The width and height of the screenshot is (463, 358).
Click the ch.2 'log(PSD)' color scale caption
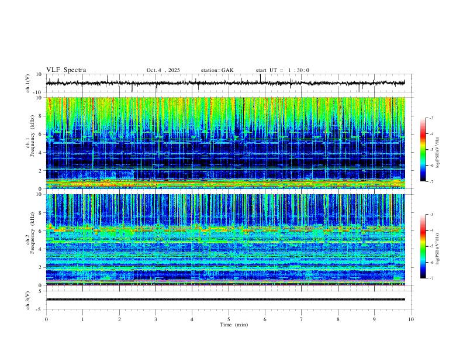438,249
